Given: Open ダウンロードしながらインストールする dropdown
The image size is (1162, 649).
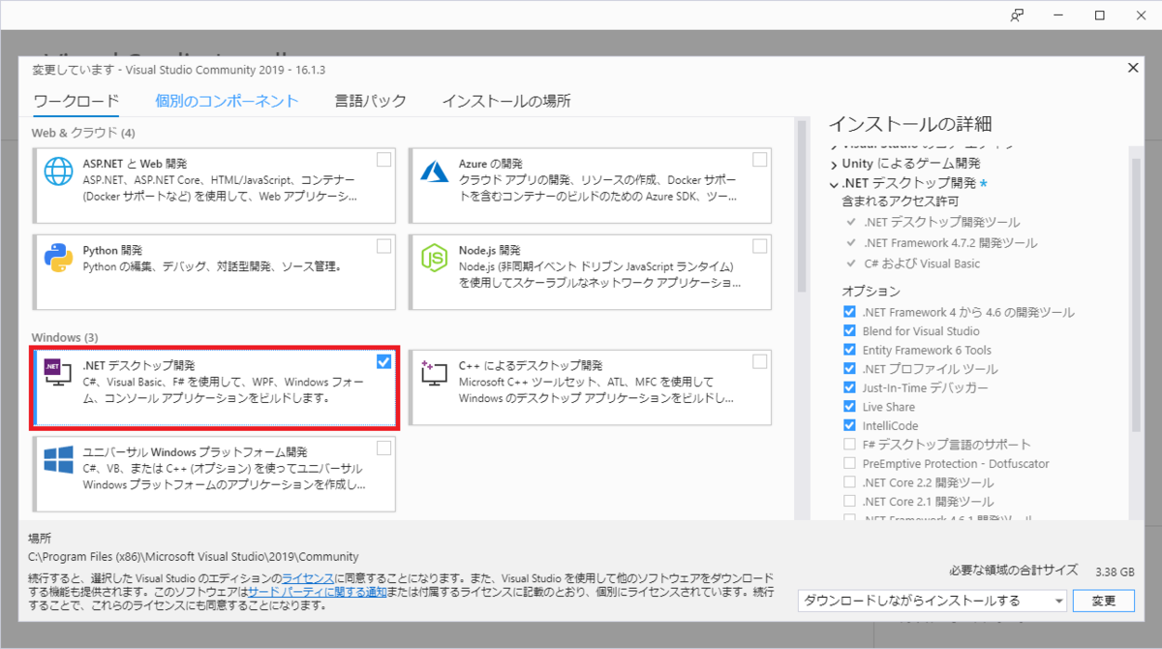Looking at the screenshot, I should click(x=932, y=601).
